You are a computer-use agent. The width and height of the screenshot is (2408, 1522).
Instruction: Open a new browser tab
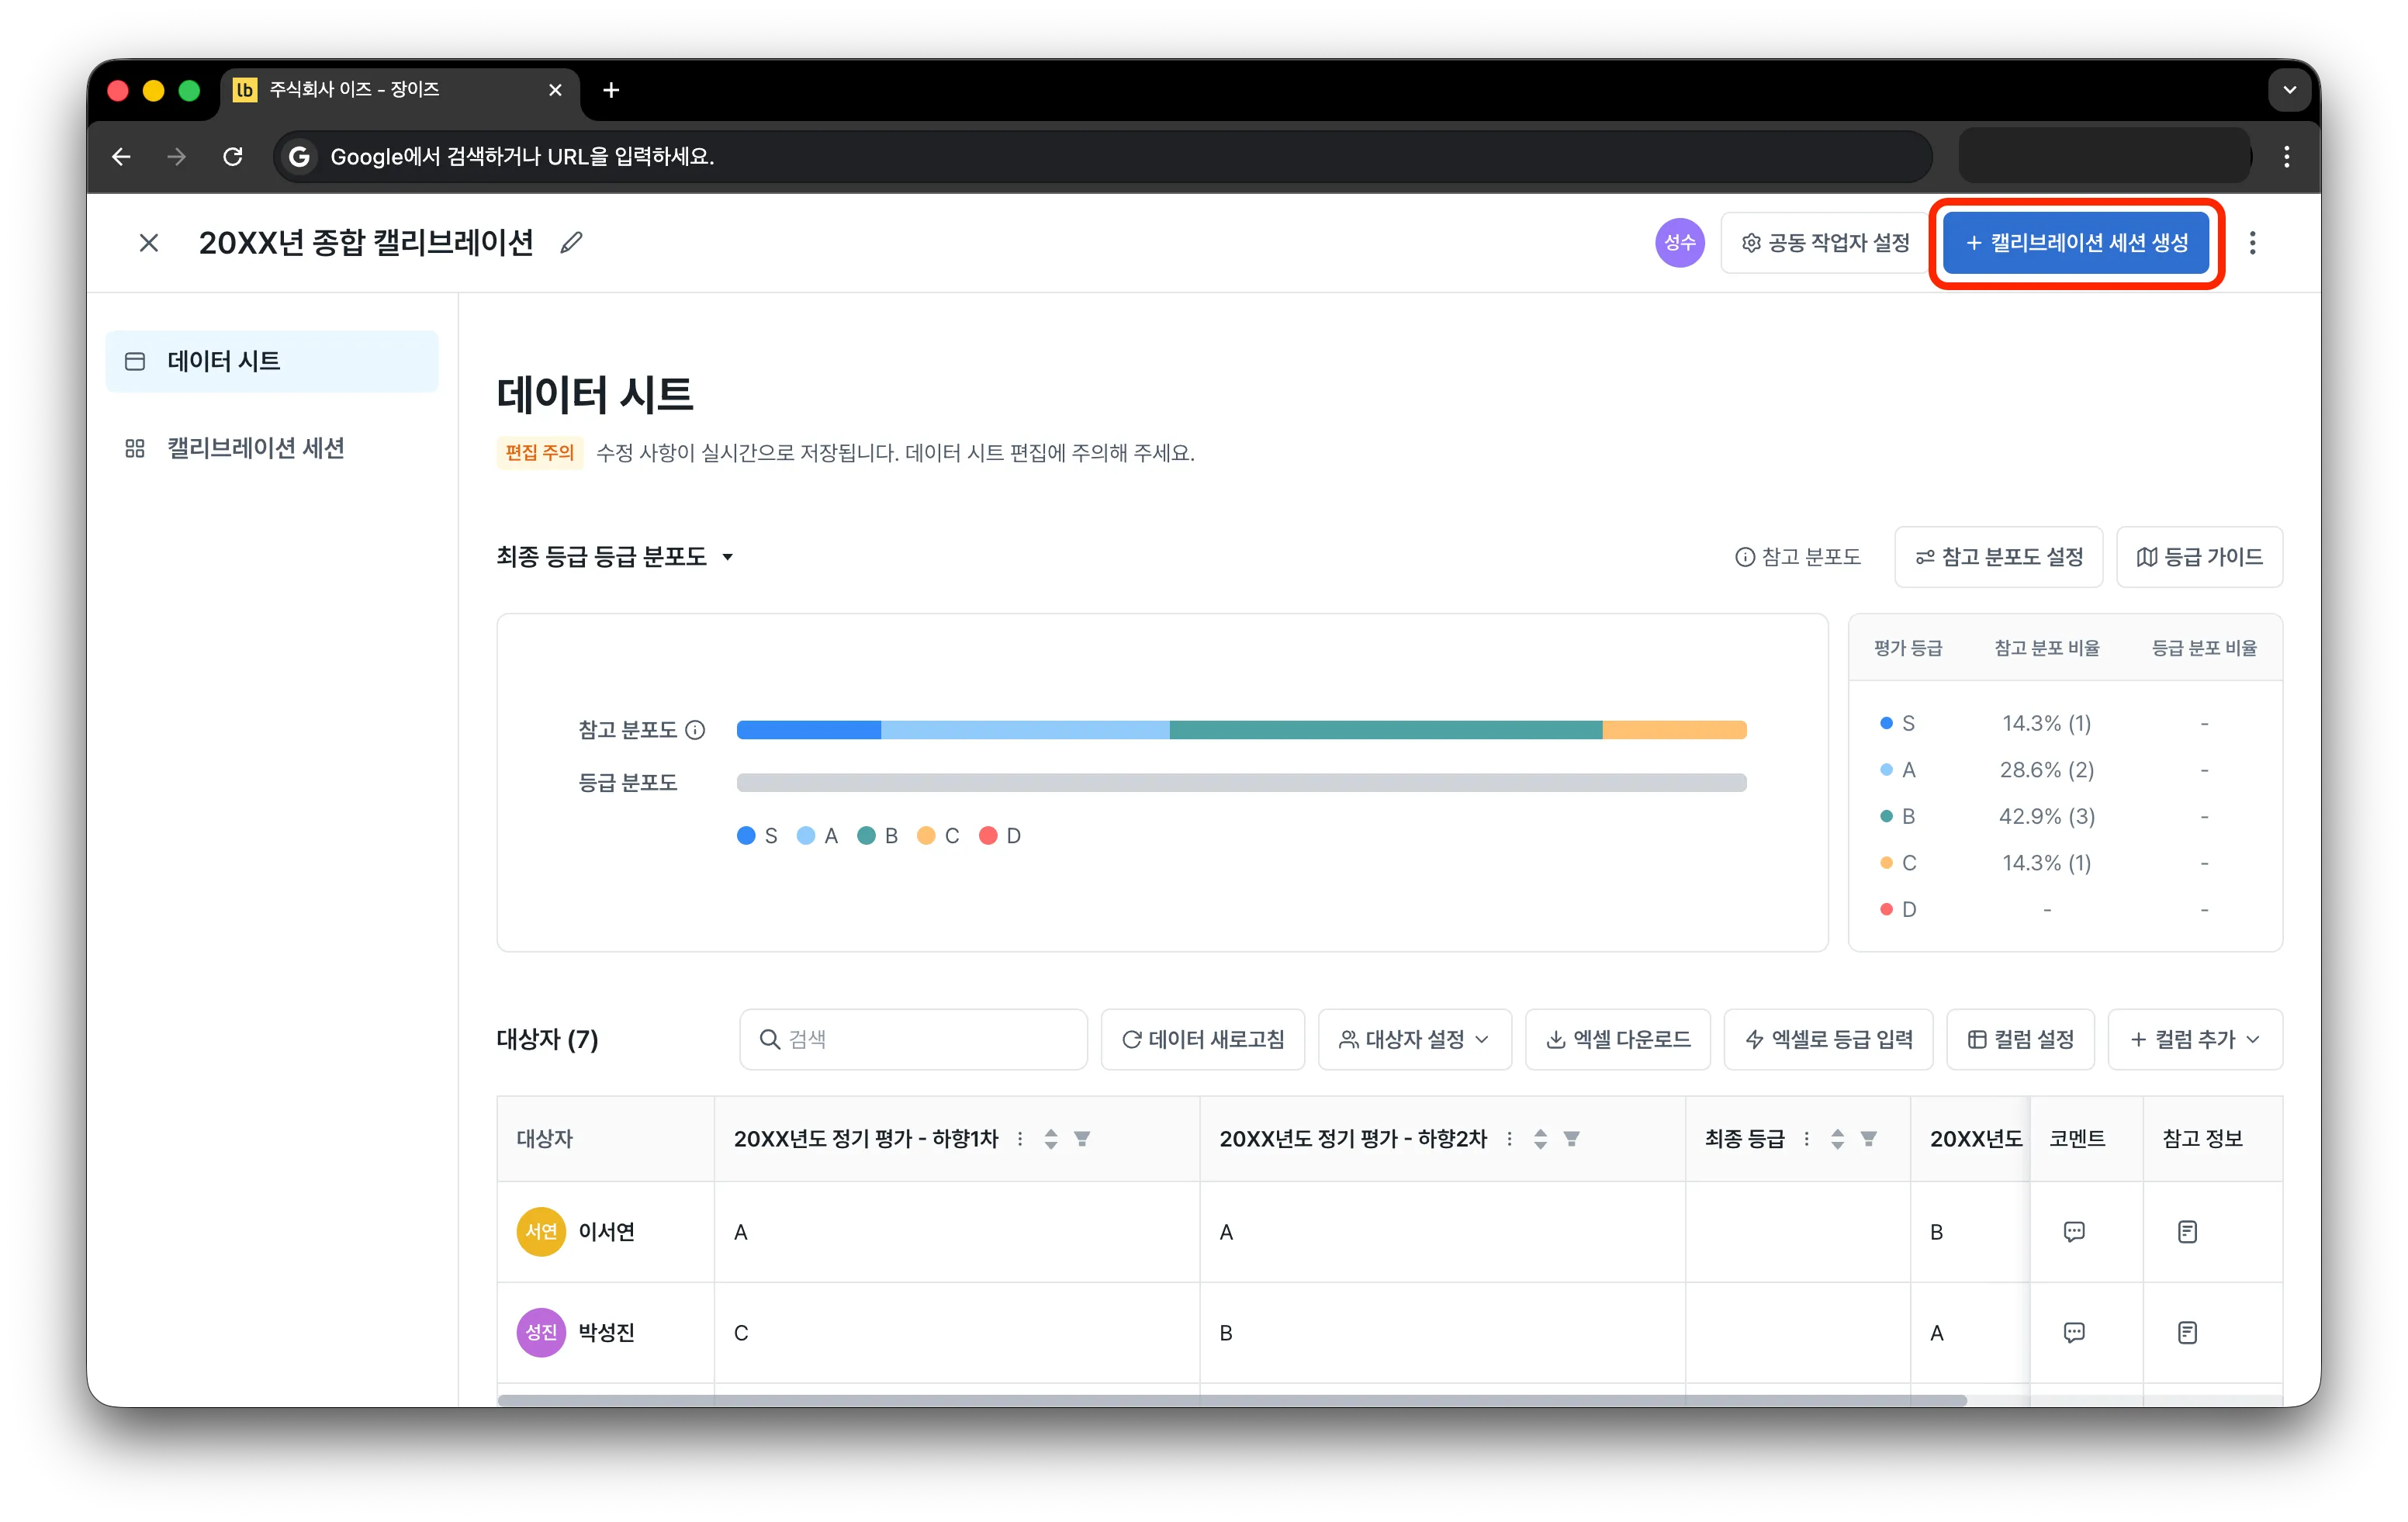click(611, 90)
